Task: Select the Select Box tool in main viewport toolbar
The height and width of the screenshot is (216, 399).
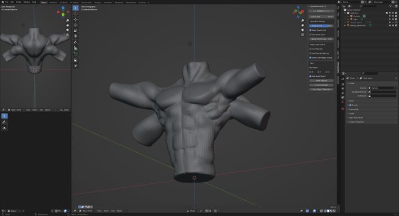Action: pos(76,8)
